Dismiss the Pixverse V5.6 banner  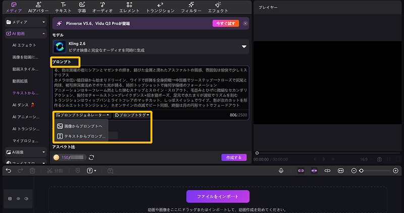245,23
